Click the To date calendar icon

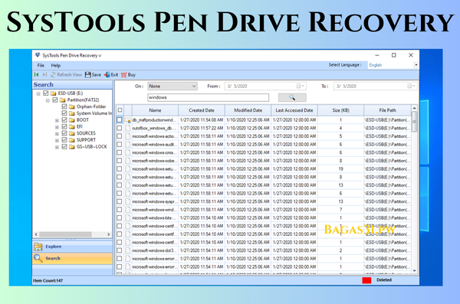coord(409,86)
